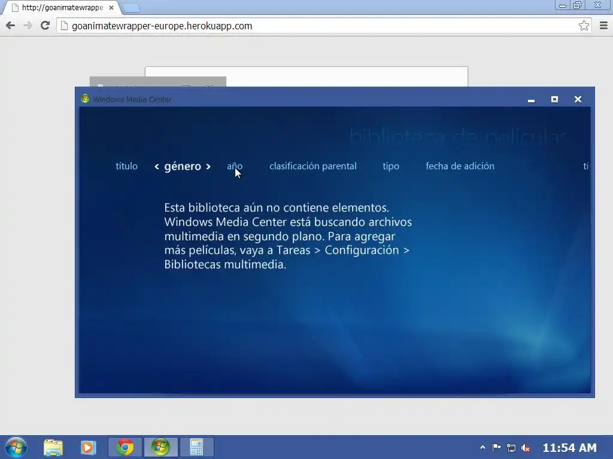Open a new Chrome tab
613x459 pixels.
point(131,8)
